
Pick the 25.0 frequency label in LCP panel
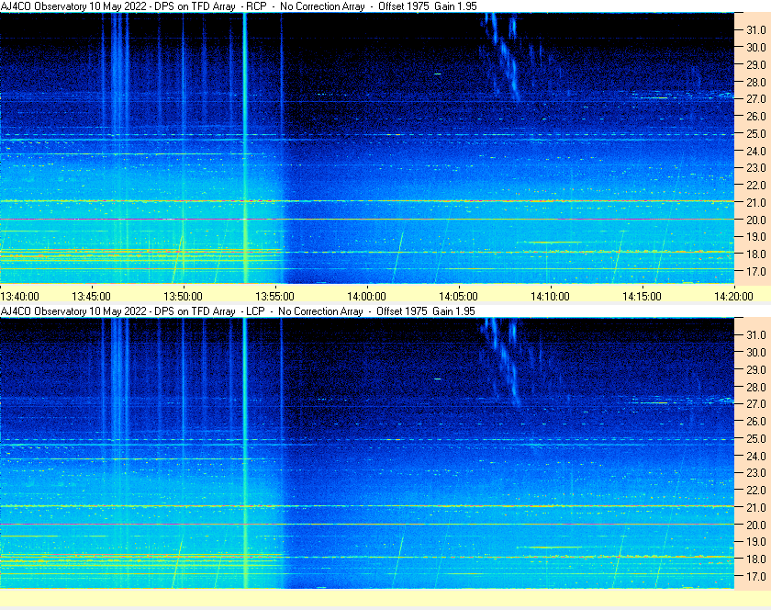point(756,439)
